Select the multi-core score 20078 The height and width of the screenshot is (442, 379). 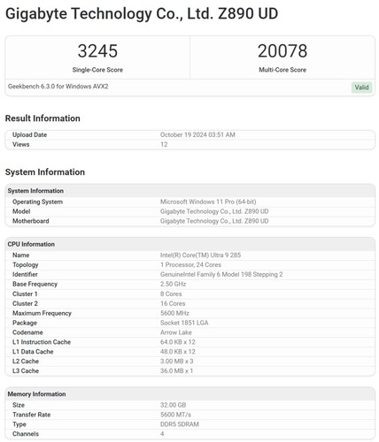[282, 51]
